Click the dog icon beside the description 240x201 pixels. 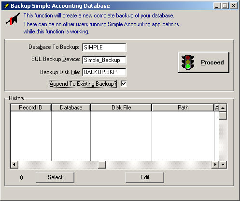(13, 19)
